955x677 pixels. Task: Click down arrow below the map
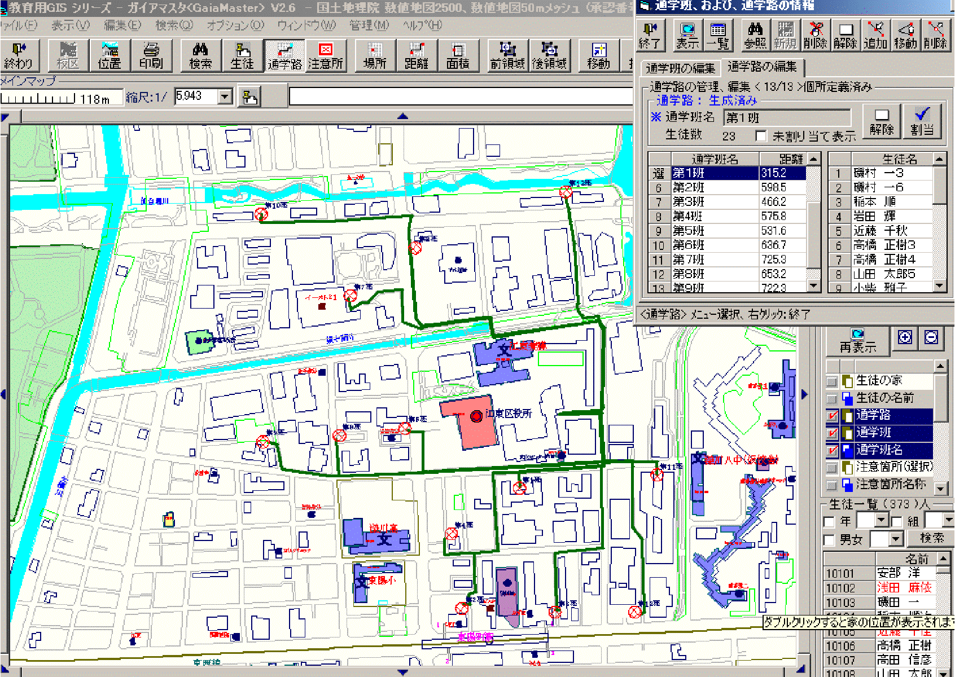click(x=402, y=672)
